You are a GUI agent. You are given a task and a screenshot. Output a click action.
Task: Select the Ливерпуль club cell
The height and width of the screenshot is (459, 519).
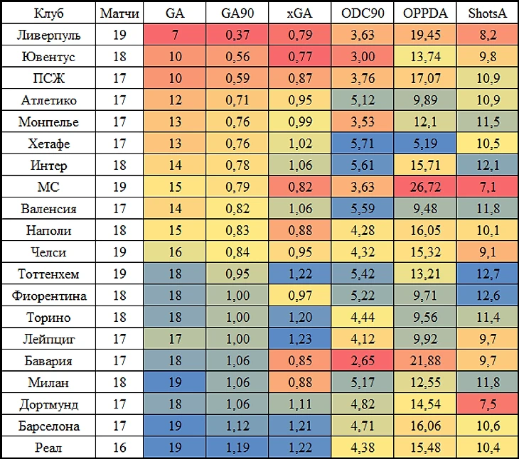pyautogui.click(x=48, y=34)
